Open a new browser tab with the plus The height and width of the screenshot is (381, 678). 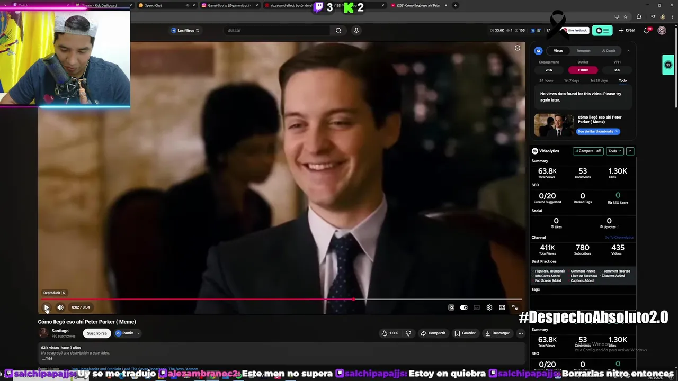[x=456, y=5]
